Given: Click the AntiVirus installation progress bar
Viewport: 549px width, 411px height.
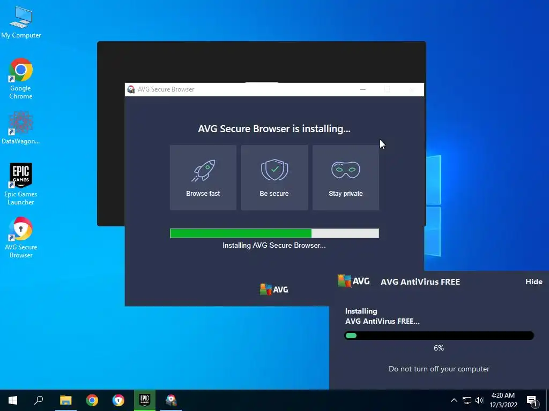Looking at the screenshot, I should (439, 336).
